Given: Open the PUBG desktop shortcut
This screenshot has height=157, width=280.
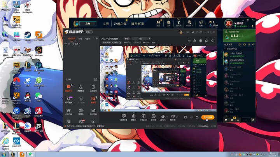Looking at the screenshot, I should (x=16, y=68).
